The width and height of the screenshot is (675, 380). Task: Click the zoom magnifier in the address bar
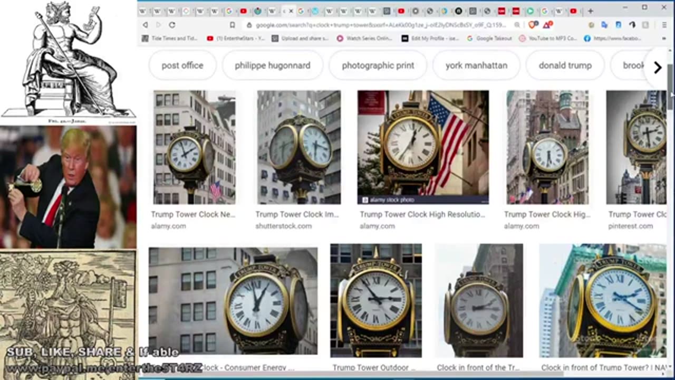(518, 25)
